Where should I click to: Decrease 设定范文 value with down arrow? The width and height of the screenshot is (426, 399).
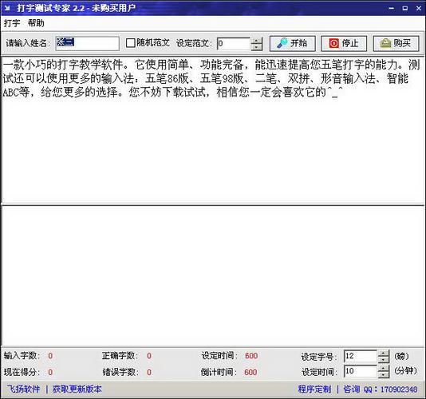click(x=256, y=47)
